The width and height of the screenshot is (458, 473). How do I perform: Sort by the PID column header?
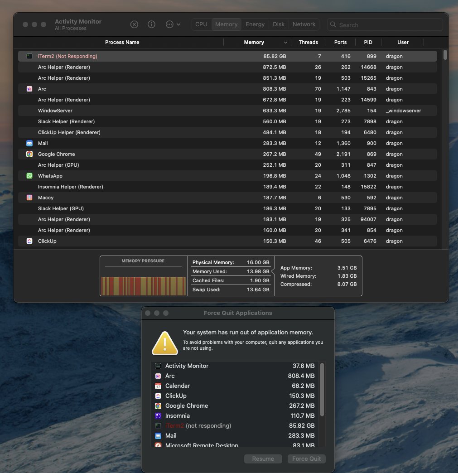pyautogui.click(x=368, y=42)
